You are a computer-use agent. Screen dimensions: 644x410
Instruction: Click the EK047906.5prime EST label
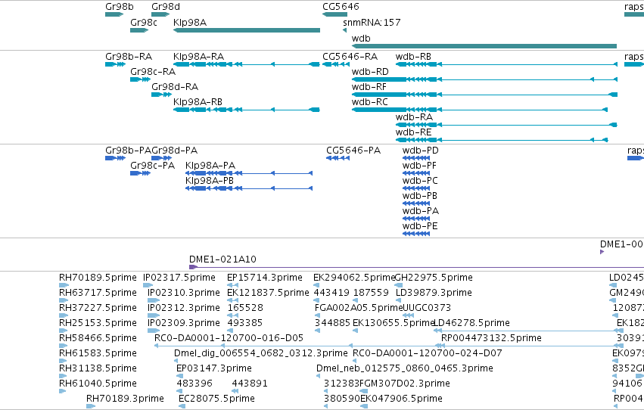tap(401, 399)
